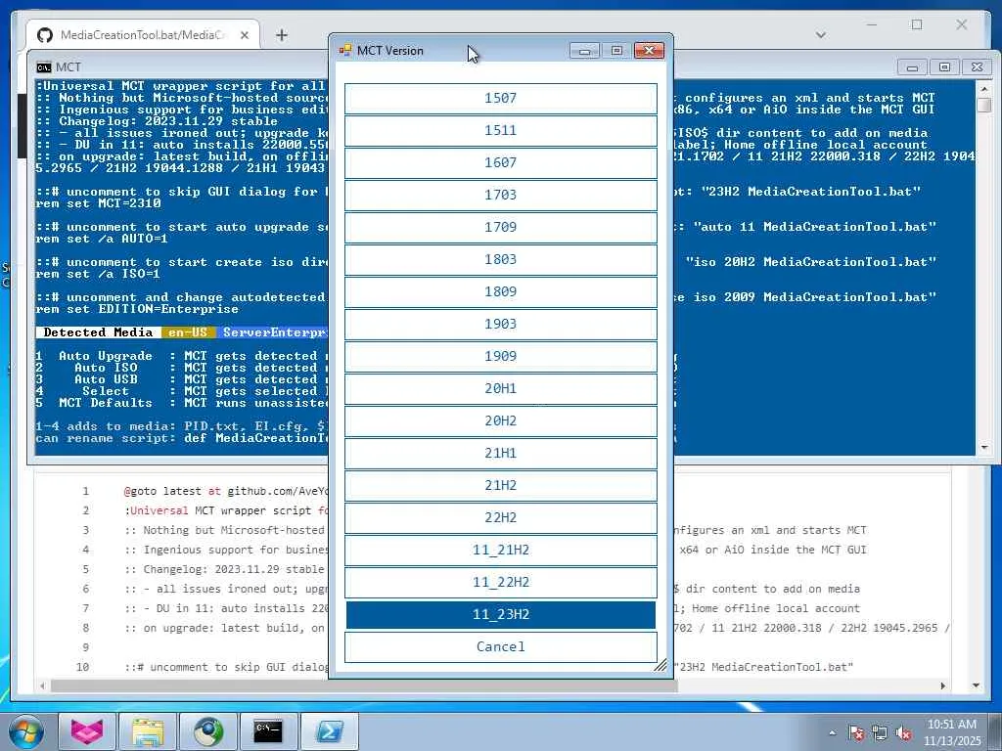Click line number 10 in code view
The height and width of the screenshot is (751, 1002).
(82, 667)
